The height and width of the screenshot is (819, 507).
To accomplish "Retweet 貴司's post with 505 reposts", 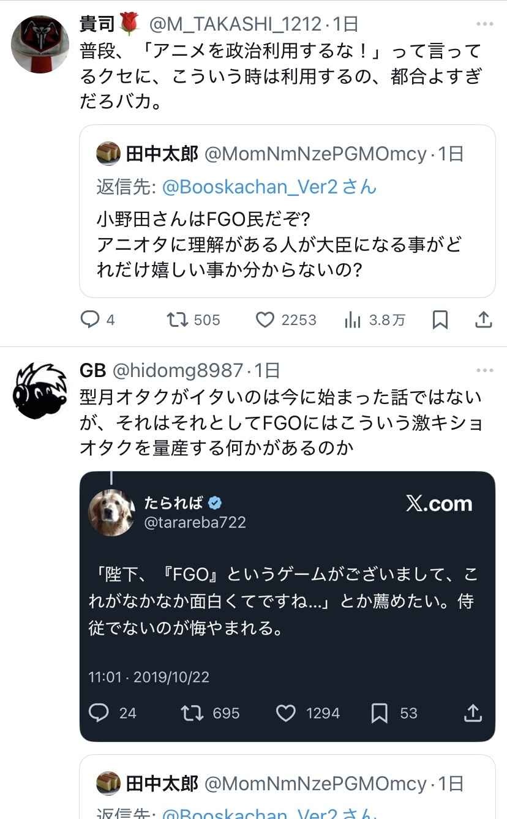I will pos(178,320).
